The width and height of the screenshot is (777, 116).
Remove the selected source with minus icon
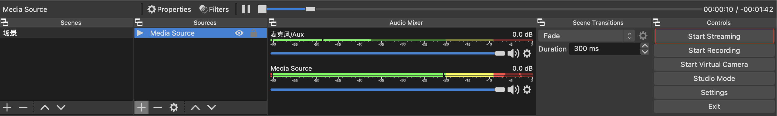157,107
